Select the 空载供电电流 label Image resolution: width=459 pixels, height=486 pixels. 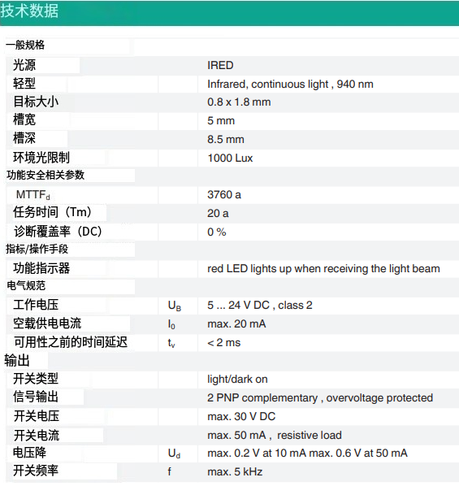click(47, 323)
